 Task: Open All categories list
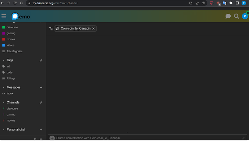pos(14,52)
